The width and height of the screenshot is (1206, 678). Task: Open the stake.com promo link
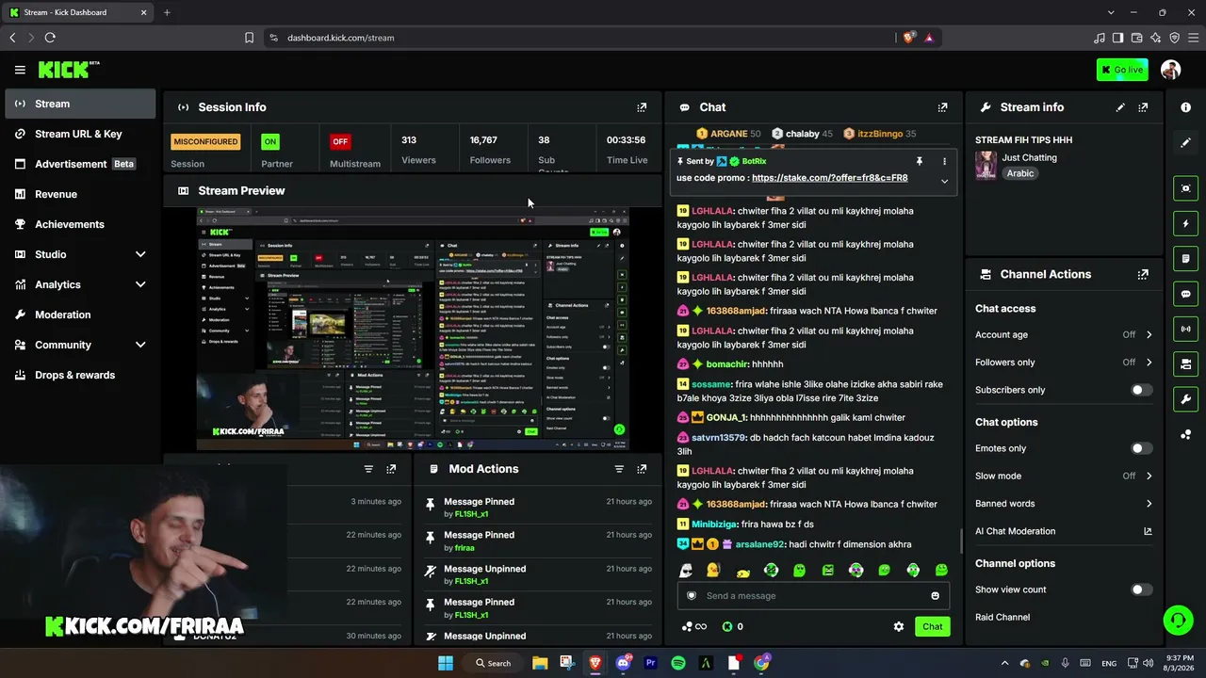tap(830, 178)
